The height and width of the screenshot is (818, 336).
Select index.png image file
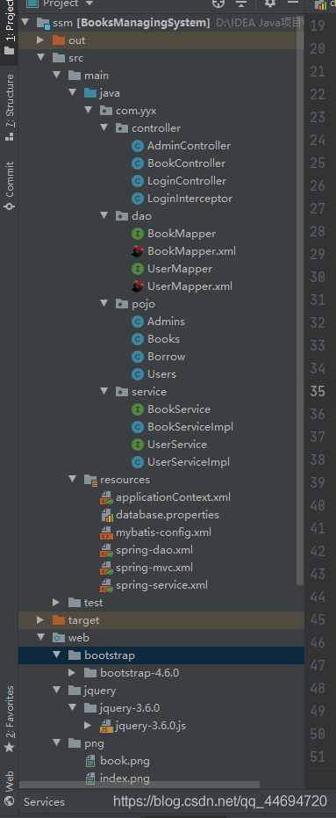[x=125, y=778]
